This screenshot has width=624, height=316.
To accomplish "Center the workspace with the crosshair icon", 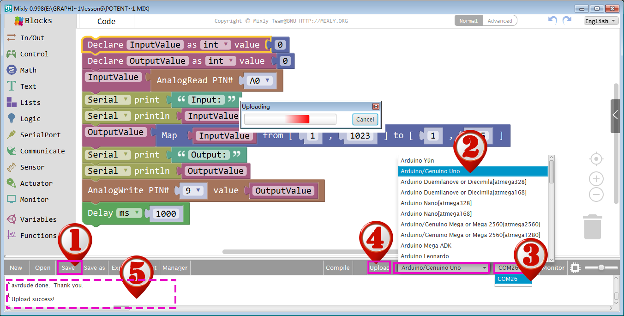I will (596, 159).
